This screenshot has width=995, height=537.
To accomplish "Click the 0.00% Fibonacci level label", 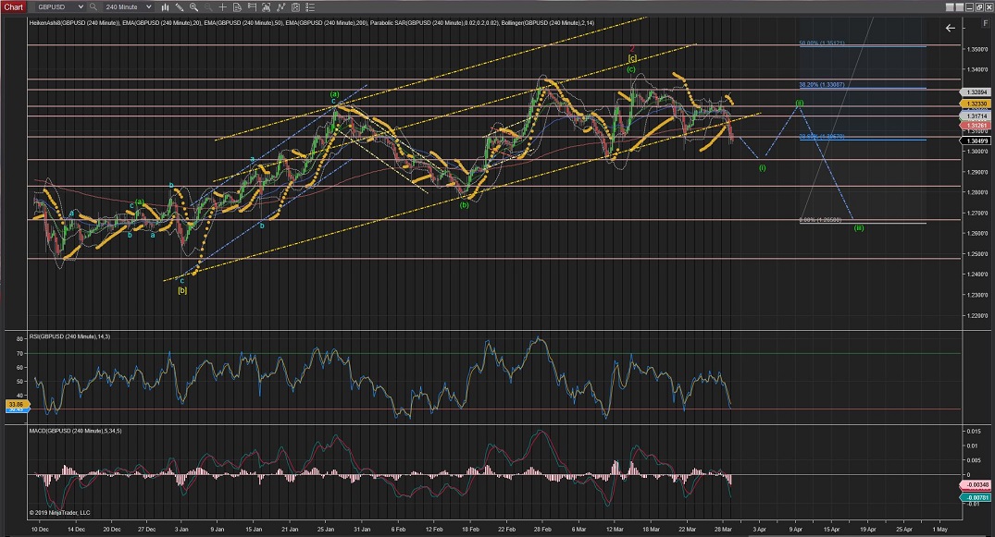I will (820, 220).
